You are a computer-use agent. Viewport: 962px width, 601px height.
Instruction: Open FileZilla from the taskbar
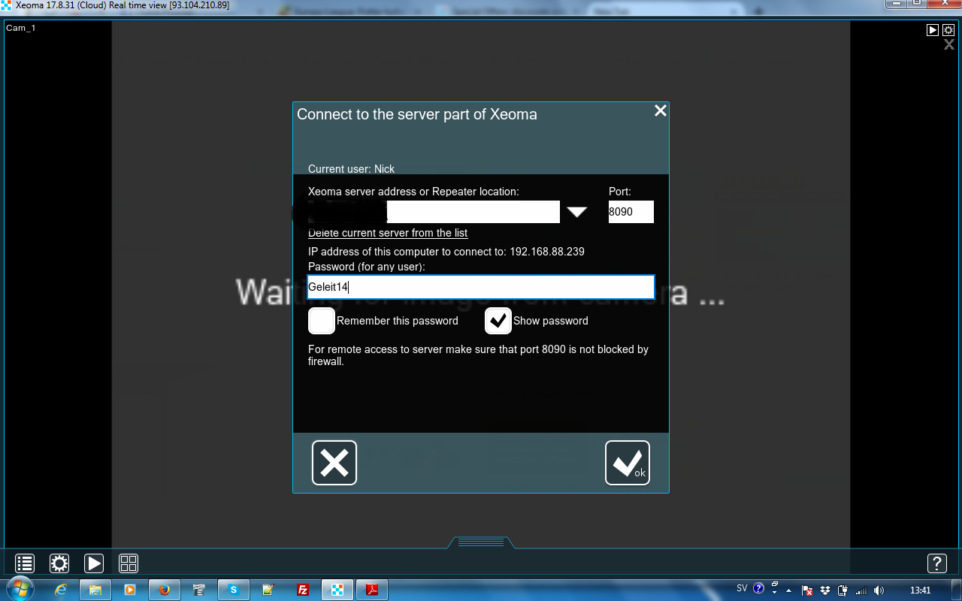(x=303, y=590)
